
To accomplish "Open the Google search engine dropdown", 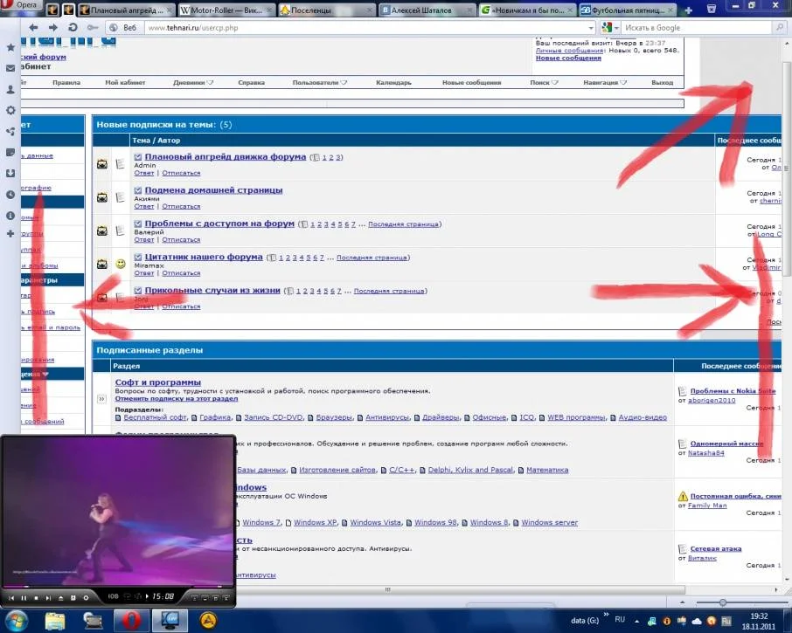I will point(609,28).
